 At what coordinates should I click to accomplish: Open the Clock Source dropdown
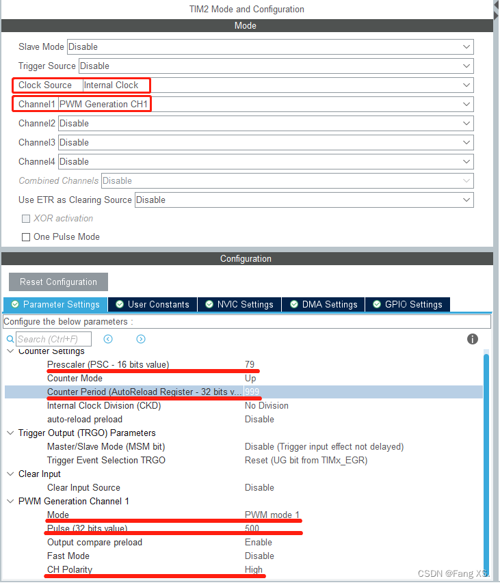[x=278, y=85]
